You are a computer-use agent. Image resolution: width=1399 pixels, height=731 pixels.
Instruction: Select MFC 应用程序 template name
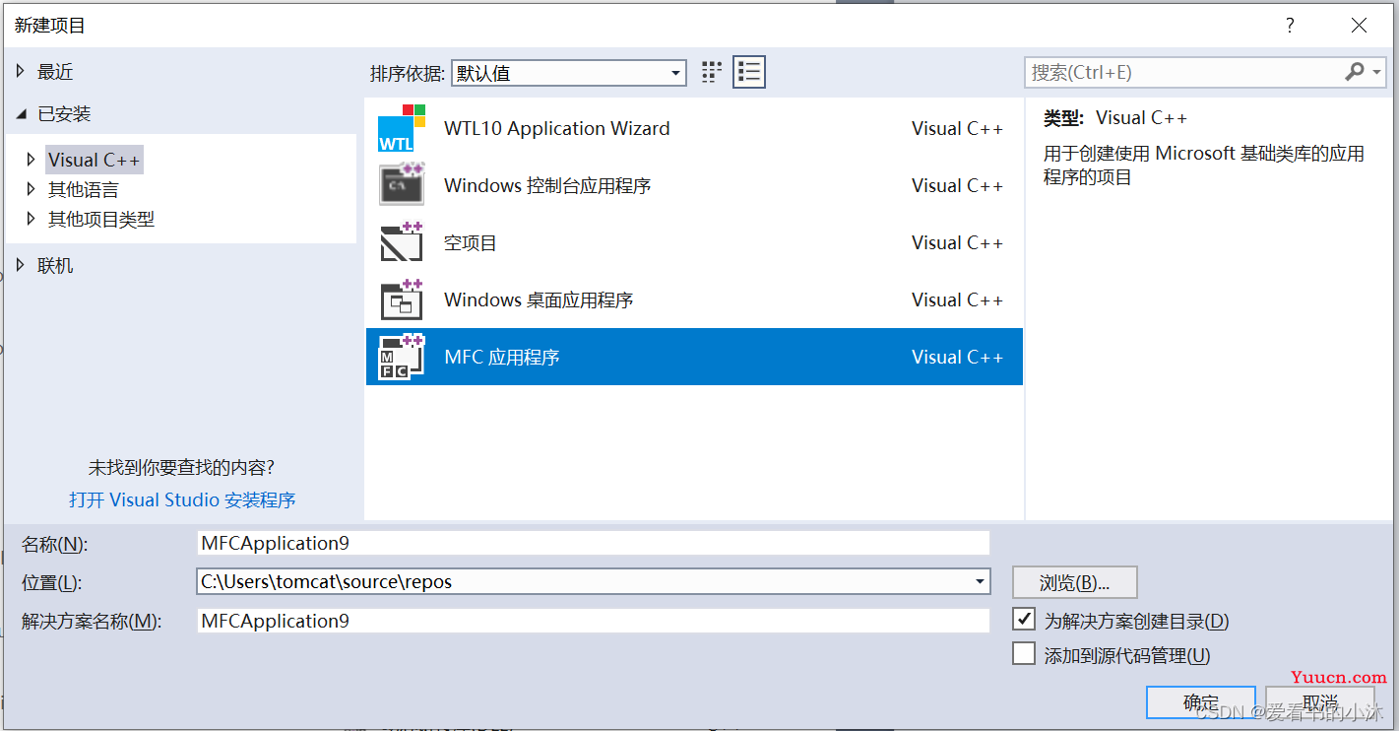[x=502, y=357]
